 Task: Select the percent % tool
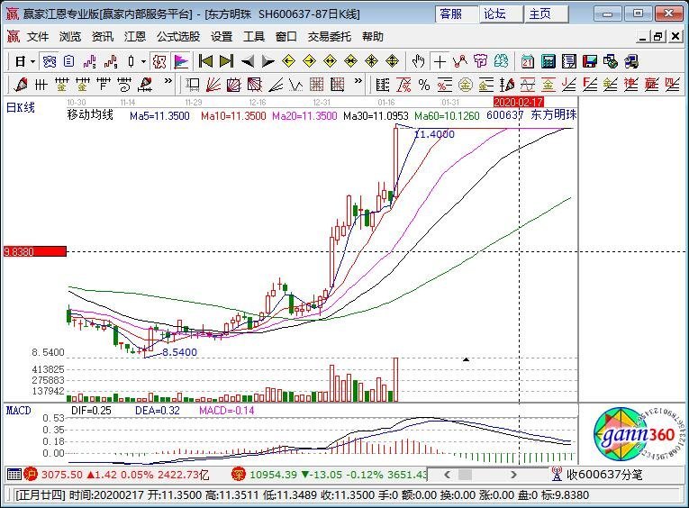[424, 84]
